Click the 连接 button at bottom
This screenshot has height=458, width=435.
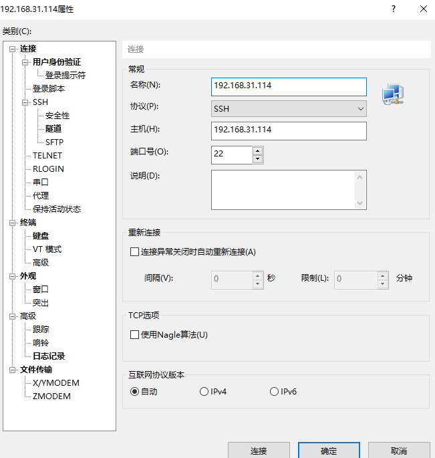tap(259, 451)
